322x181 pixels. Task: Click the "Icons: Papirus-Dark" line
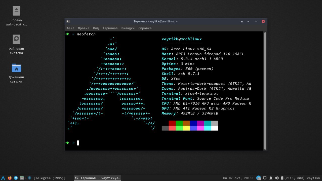click(206, 89)
